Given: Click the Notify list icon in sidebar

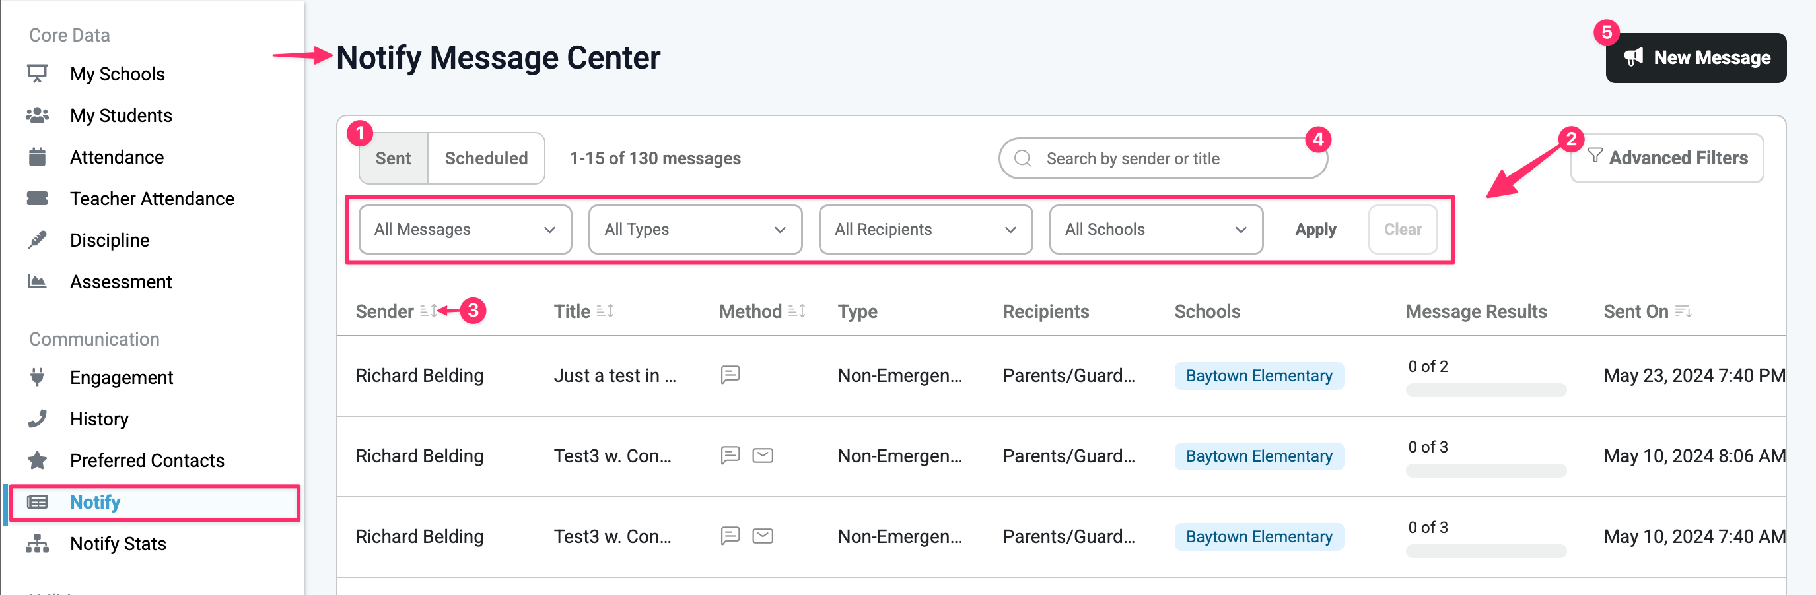Looking at the screenshot, I should coord(38,502).
